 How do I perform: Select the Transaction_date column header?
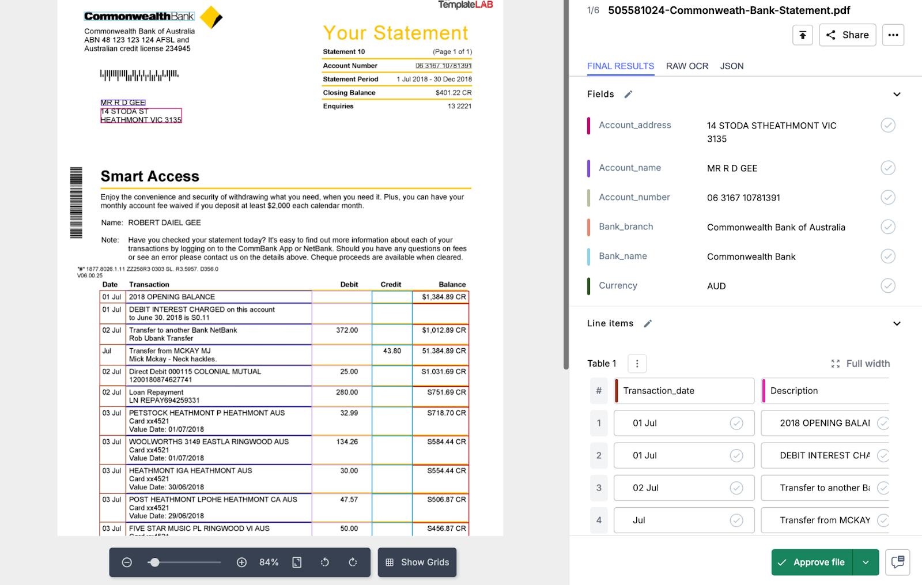tap(684, 391)
